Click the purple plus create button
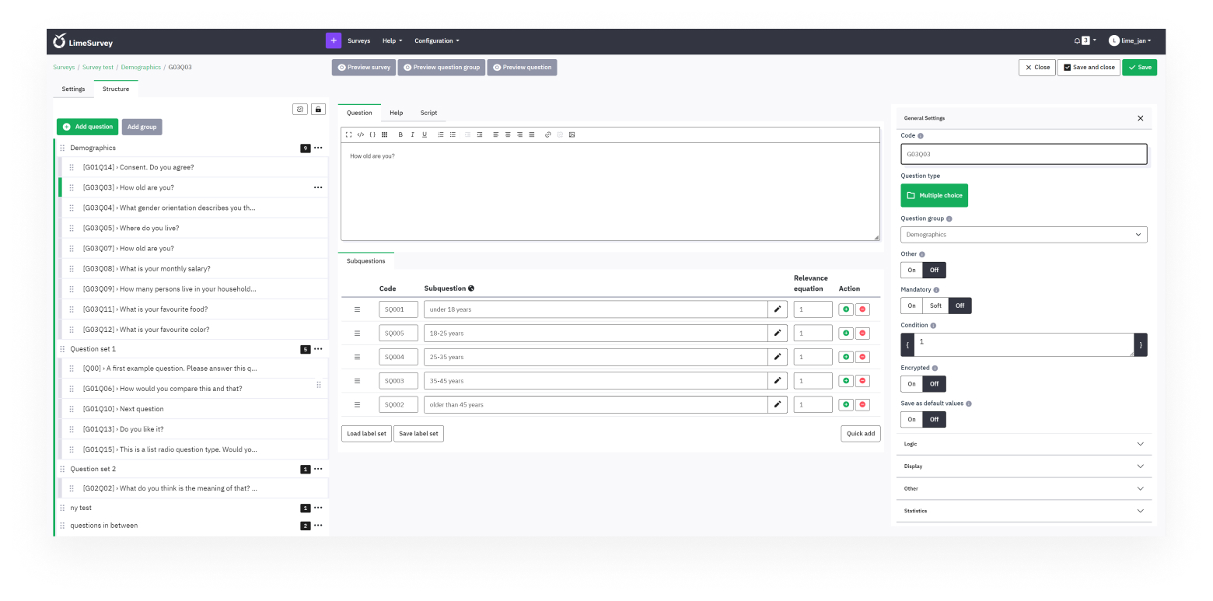The image size is (1213, 601). click(x=333, y=40)
